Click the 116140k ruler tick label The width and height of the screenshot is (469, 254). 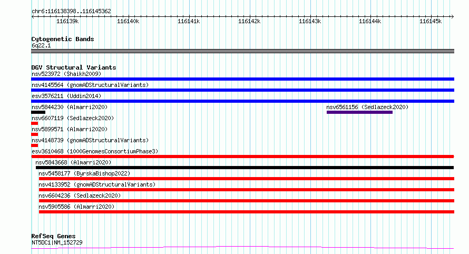pos(128,21)
